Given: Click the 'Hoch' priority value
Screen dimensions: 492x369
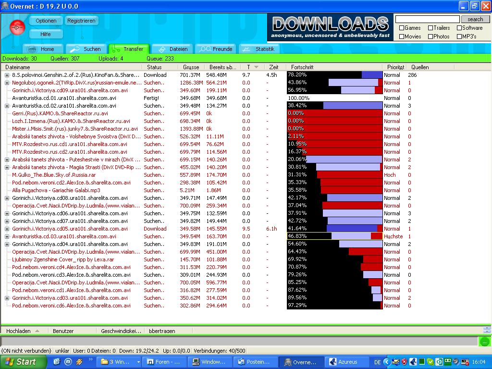Looking at the screenshot, I should tap(390, 175).
